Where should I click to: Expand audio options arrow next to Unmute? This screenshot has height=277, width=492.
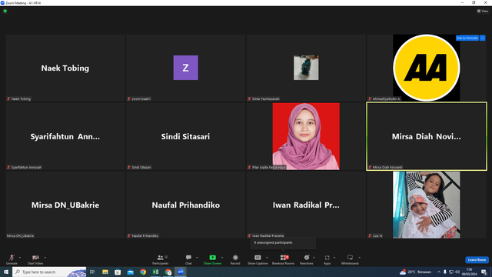pos(20,258)
